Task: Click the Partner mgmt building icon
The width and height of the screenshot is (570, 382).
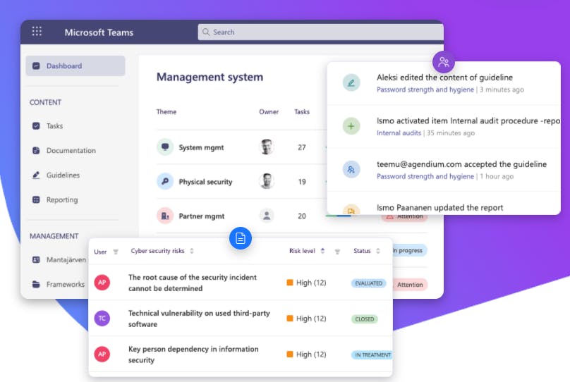Action: (x=165, y=216)
